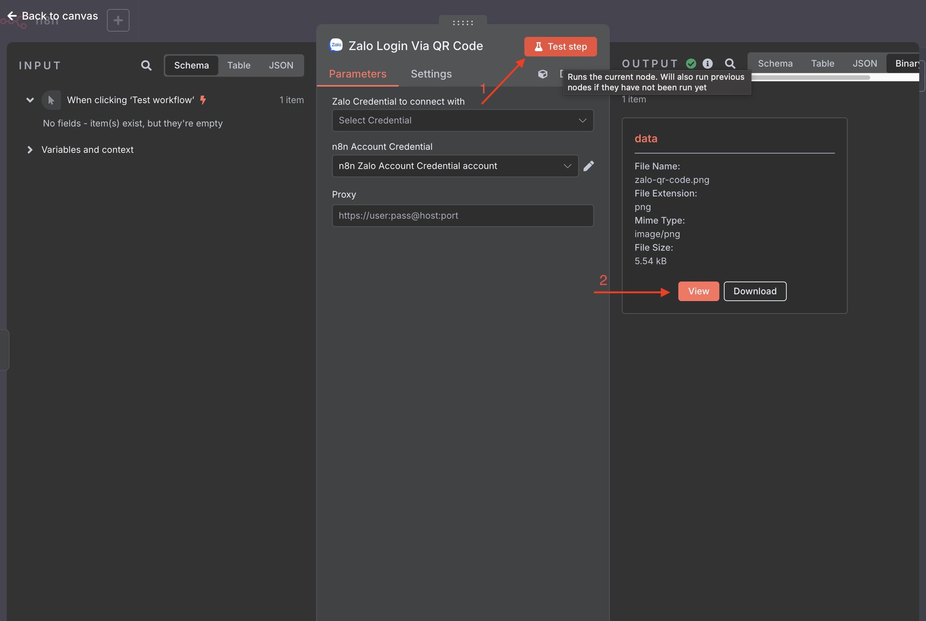This screenshot has width=926, height=621.
Task: Edit n8n Account Credential with pencil icon
Action: point(589,166)
